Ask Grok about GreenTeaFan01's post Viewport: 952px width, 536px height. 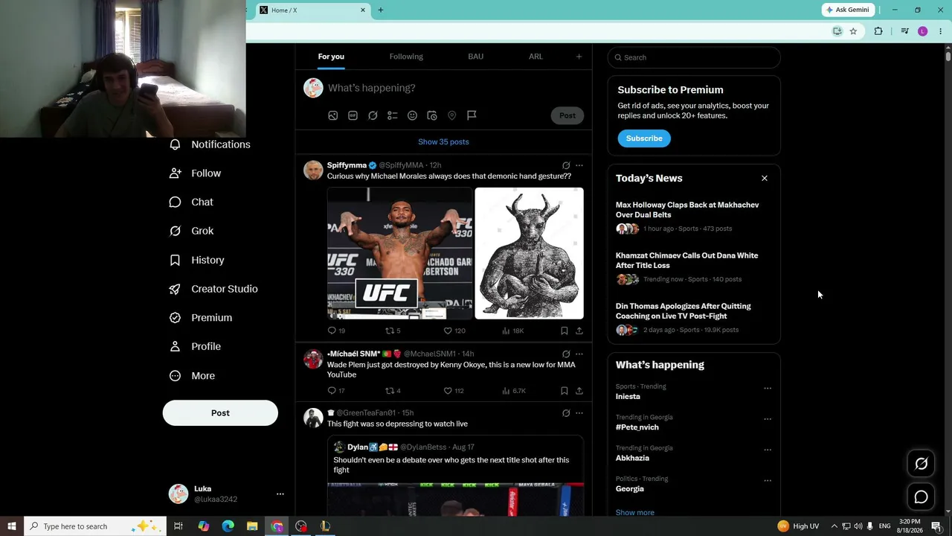pos(566,412)
